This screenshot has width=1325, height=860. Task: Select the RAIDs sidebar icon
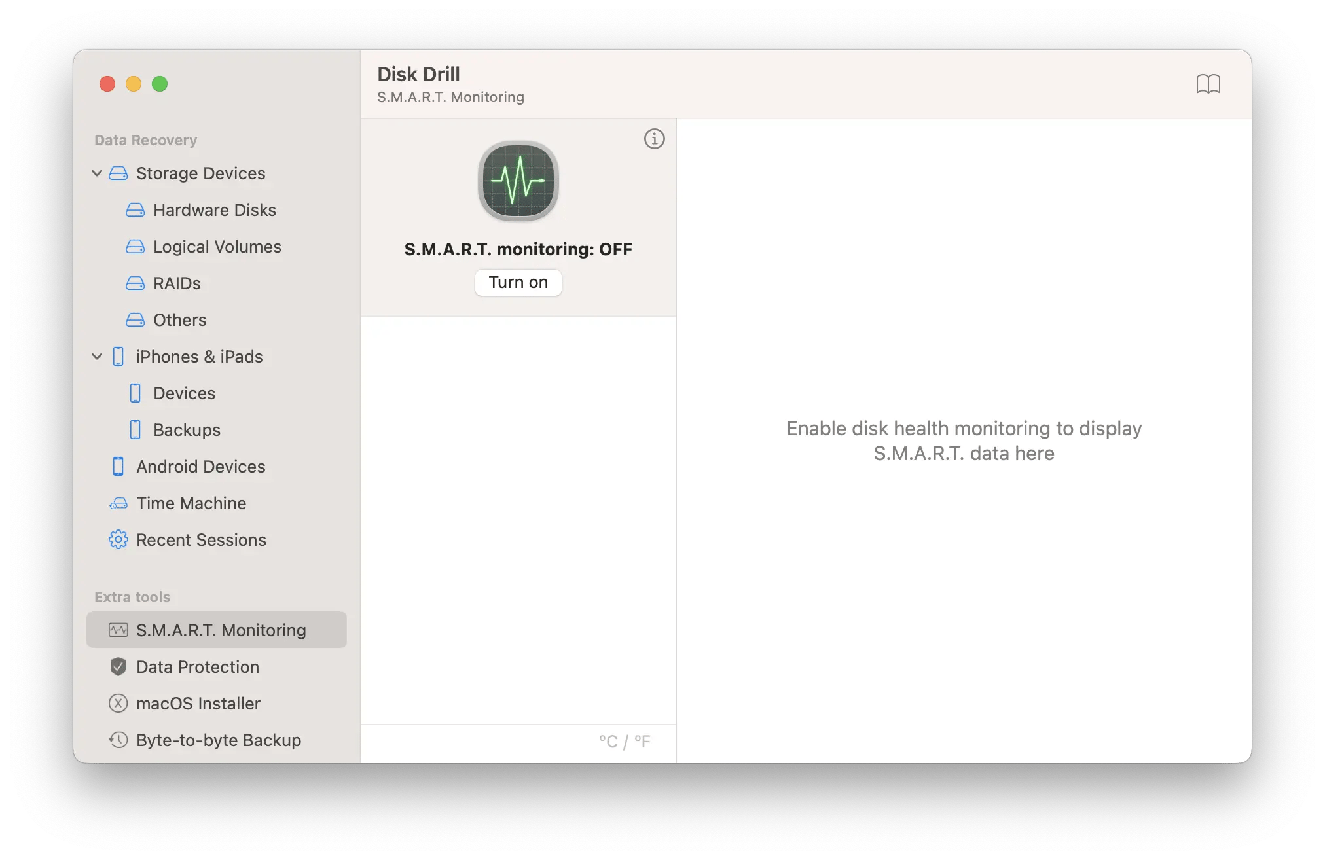[136, 283]
